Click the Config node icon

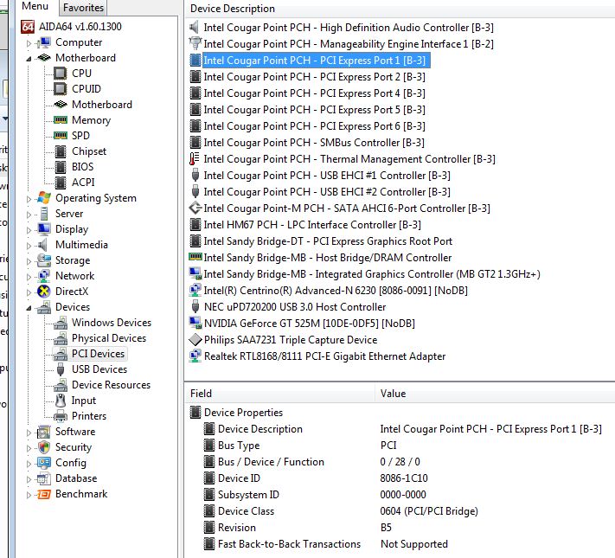point(44,463)
